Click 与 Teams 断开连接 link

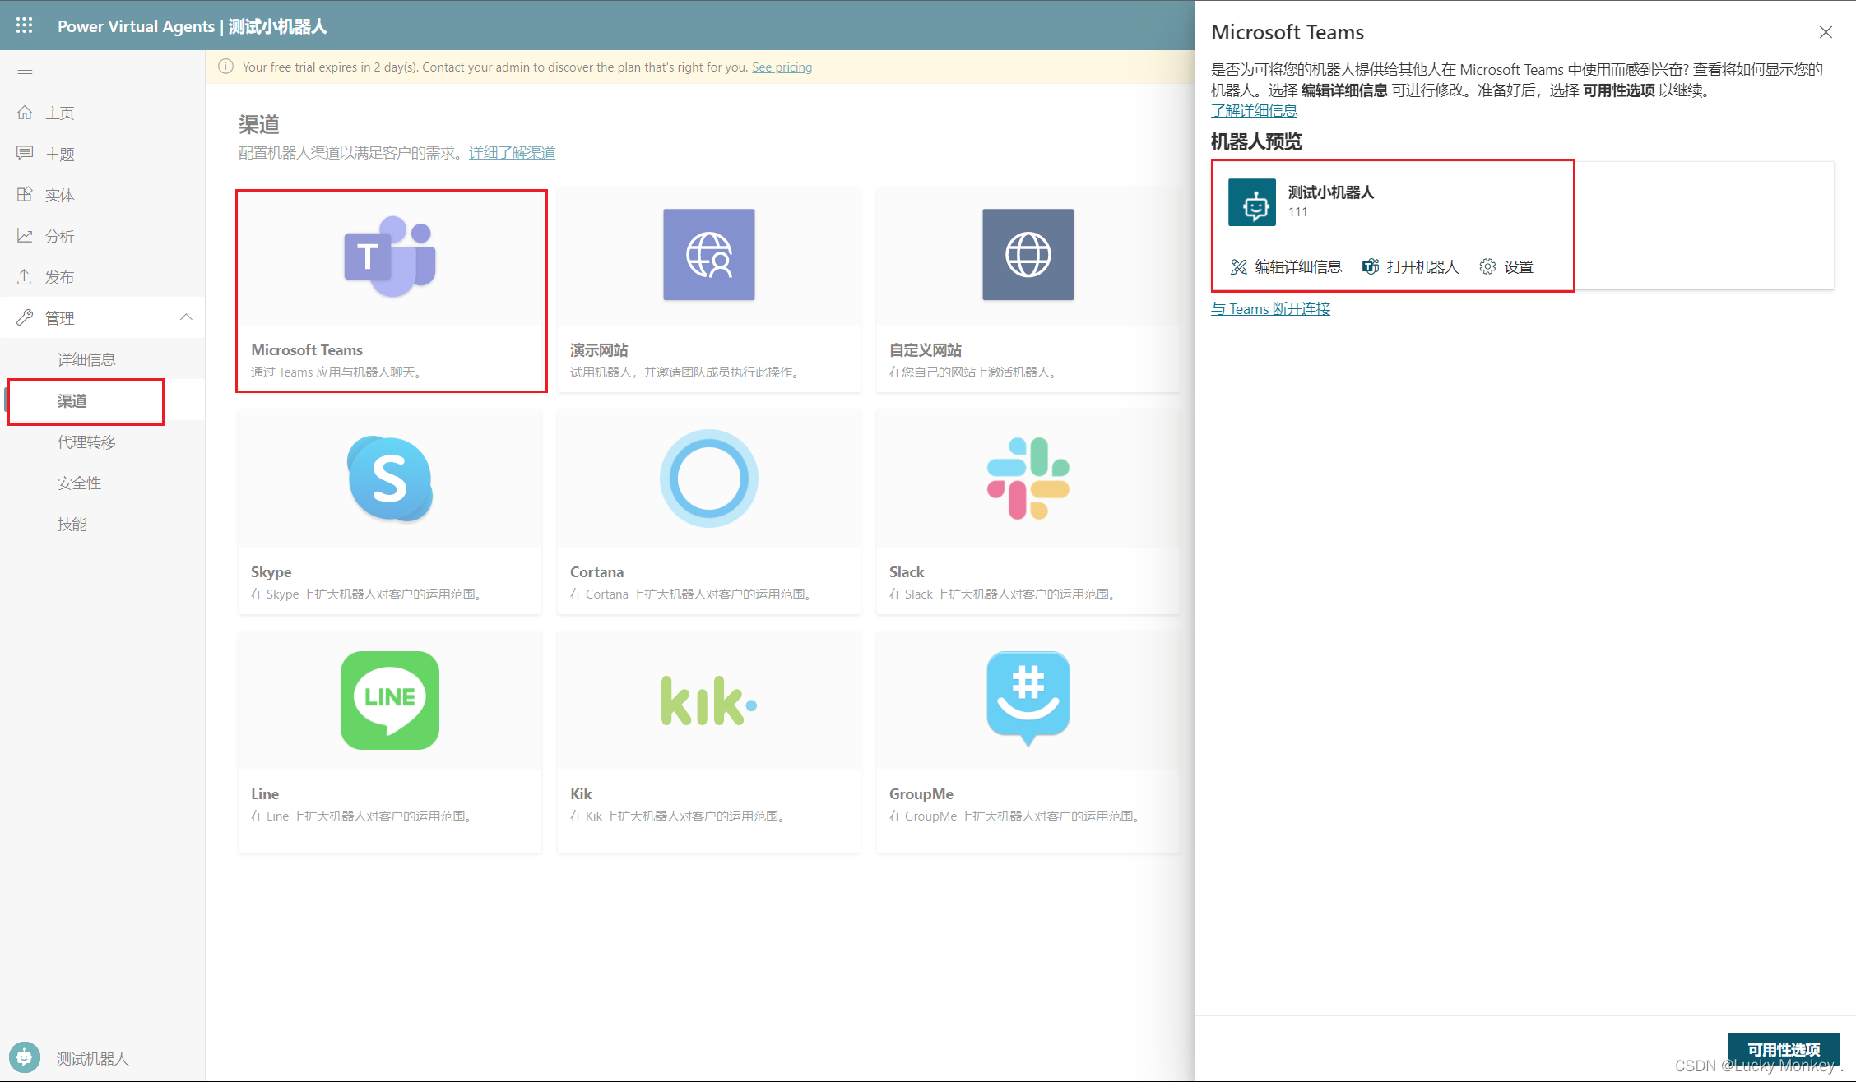1271,309
